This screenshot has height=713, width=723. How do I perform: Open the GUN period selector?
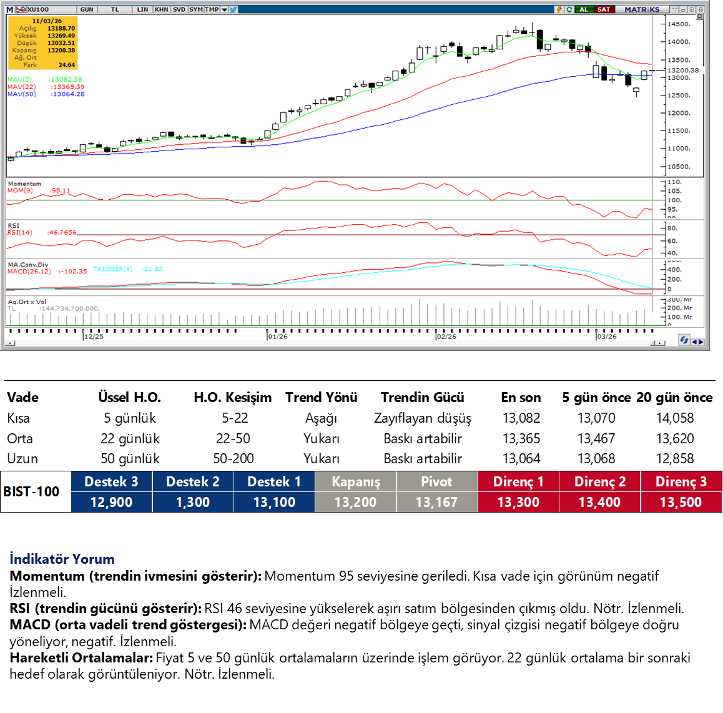coord(87,9)
